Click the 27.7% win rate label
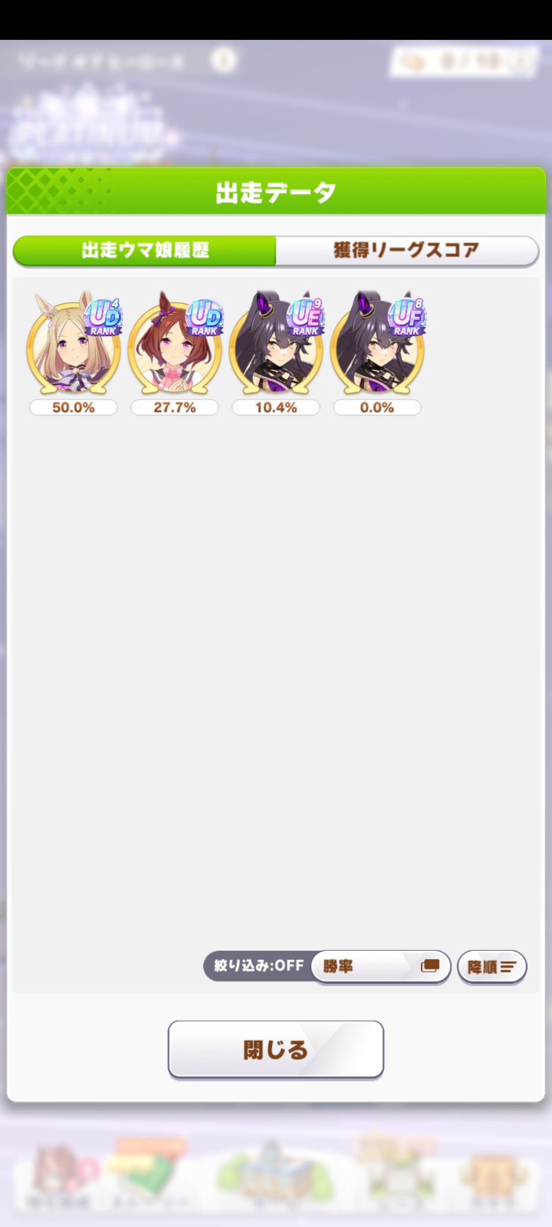552x1227 pixels. (x=175, y=407)
